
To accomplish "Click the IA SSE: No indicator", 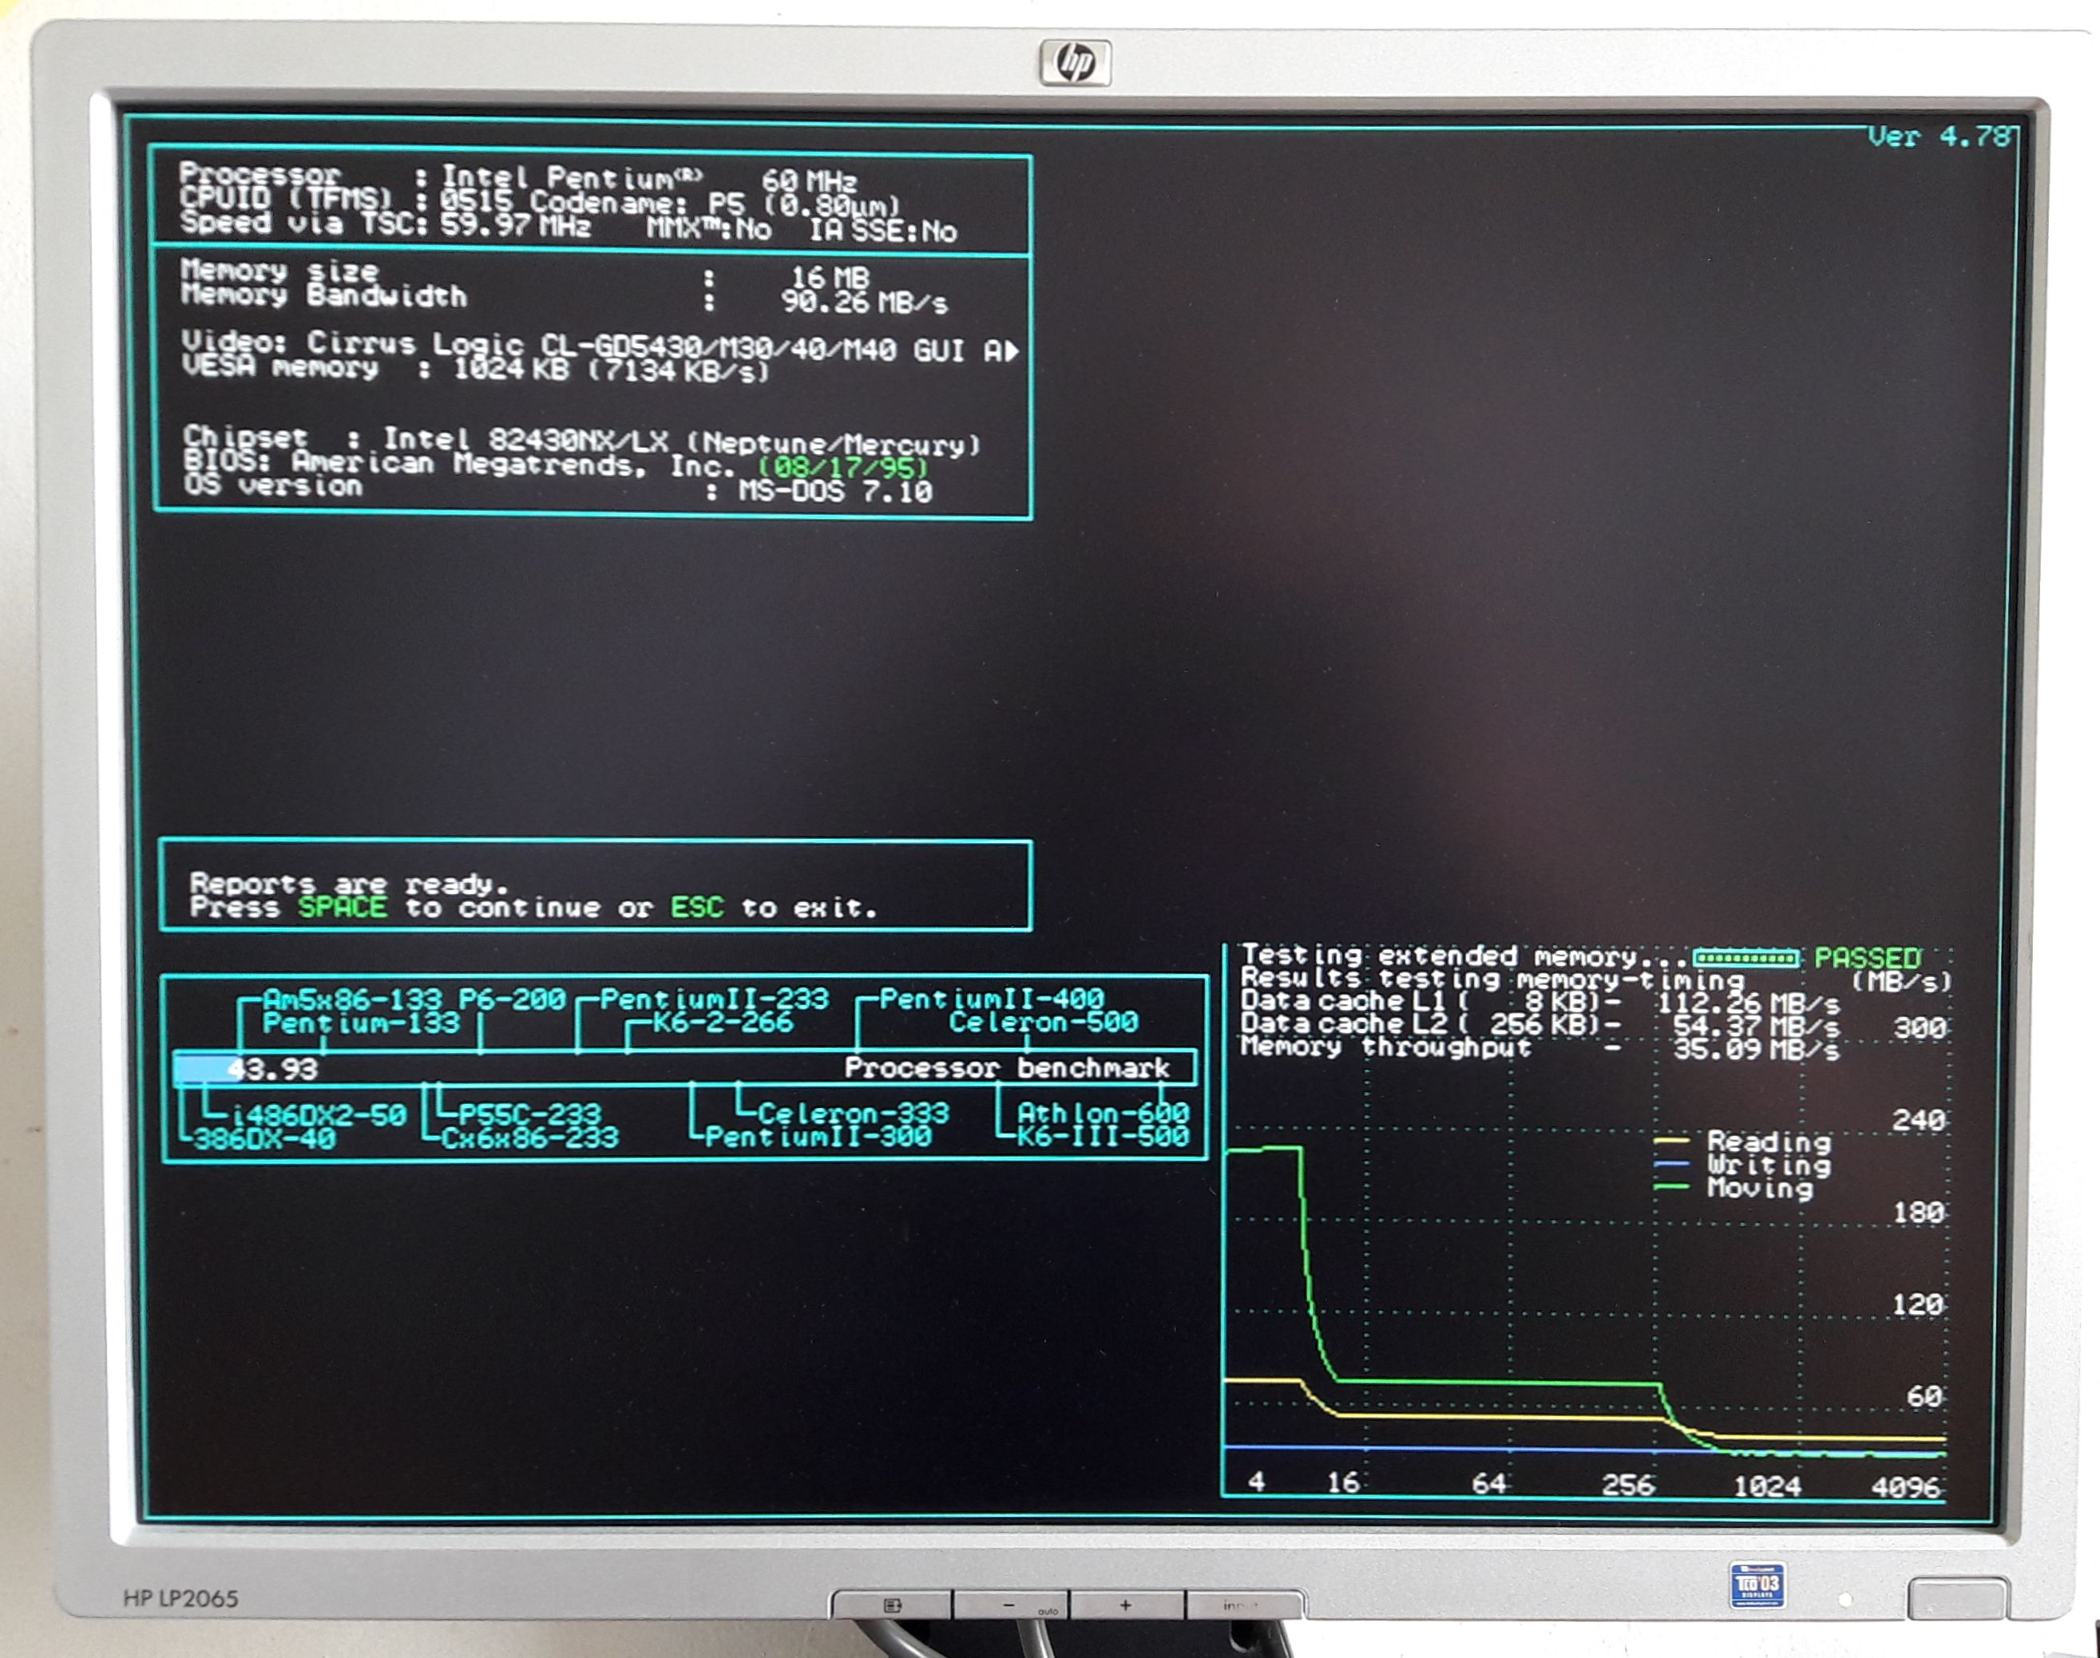I will point(883,230).
